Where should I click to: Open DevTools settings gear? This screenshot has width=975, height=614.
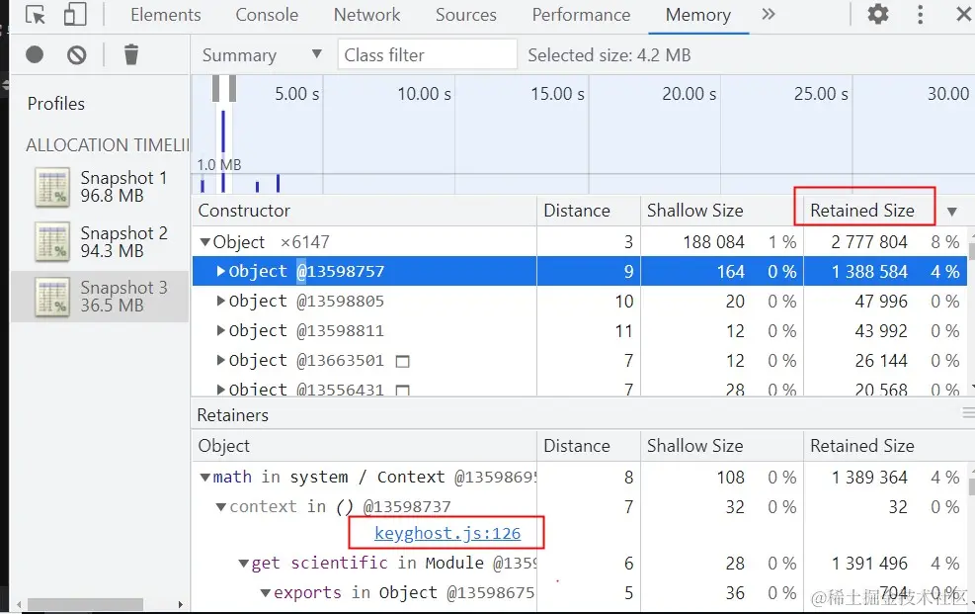877,14
